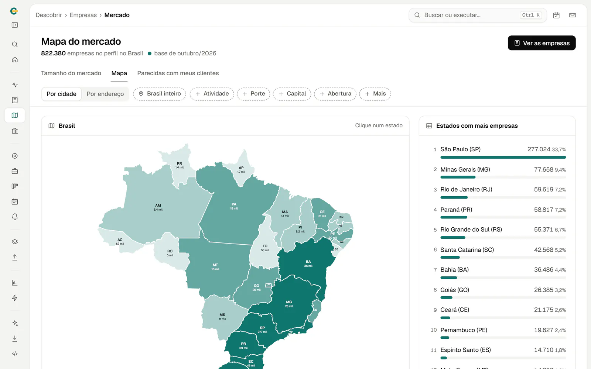Open the target circle sidebar icon
Screen dimensions: 591x369
tap(15, 156)
